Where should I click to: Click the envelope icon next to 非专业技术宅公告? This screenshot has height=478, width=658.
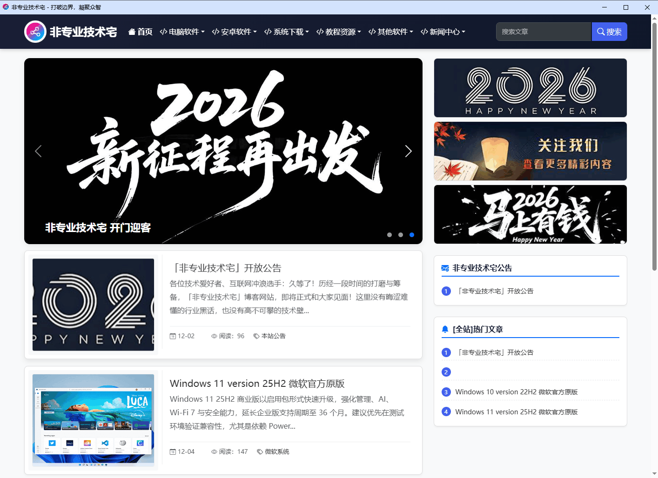[444, 268]
